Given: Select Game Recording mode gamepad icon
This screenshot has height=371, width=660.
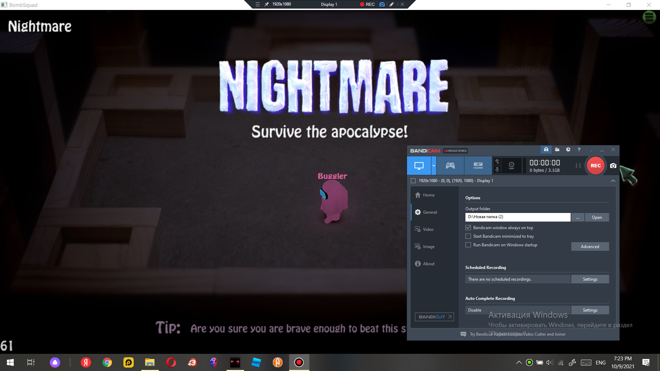Looking at the screenshot, I should pos(450,166).
